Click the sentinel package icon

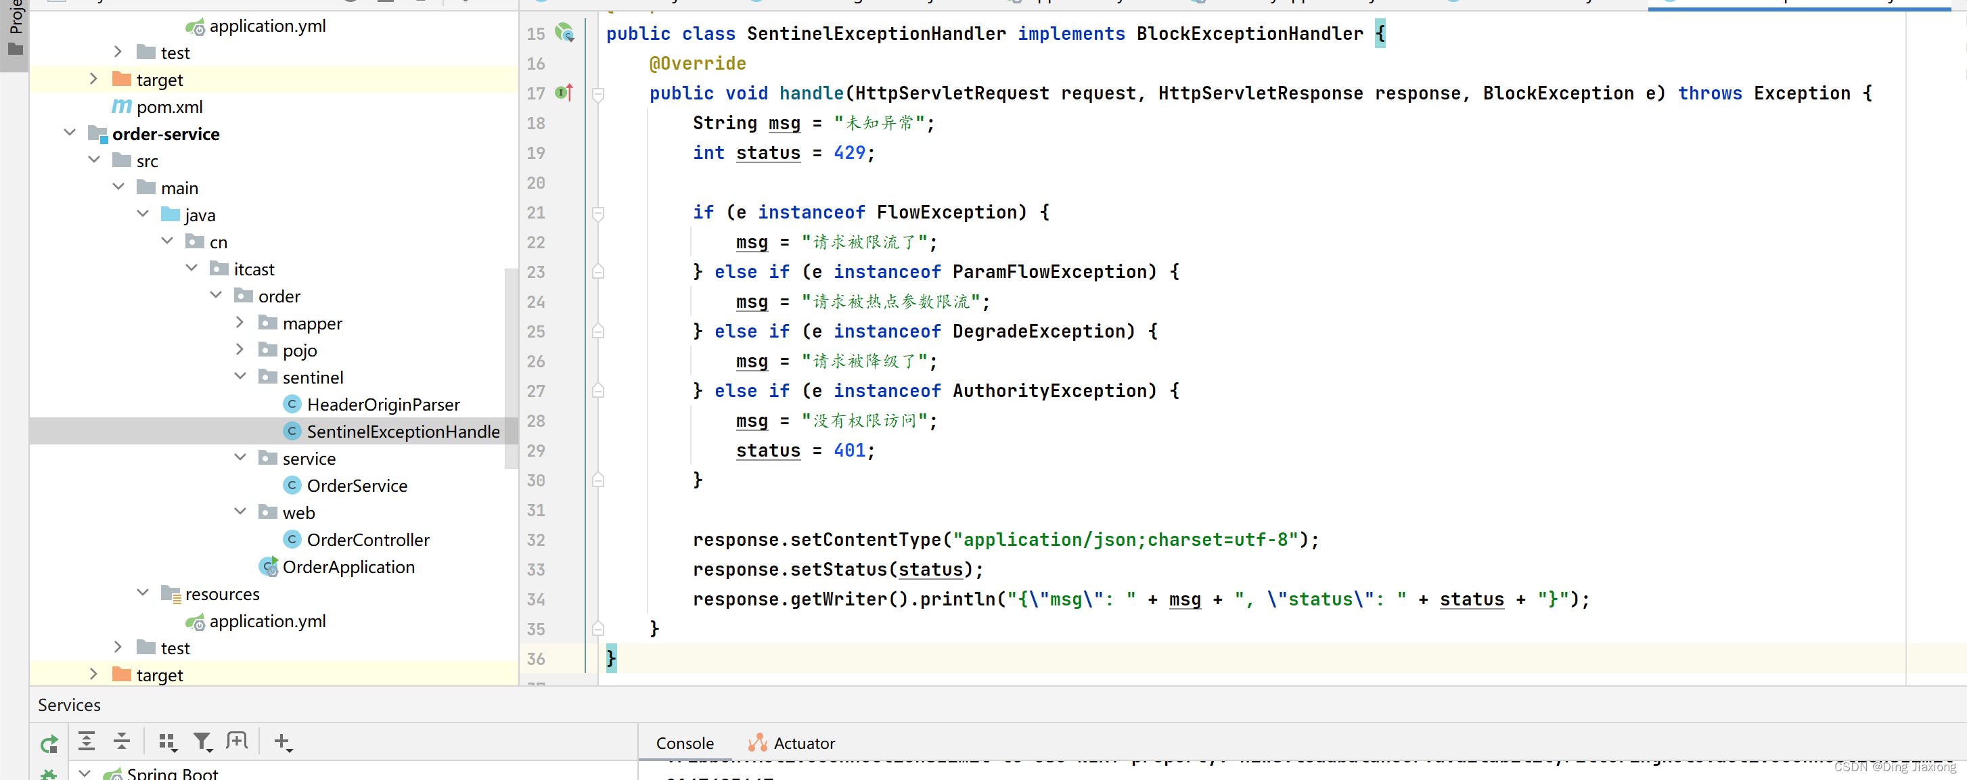pyautogui.click(x=268, y=376)
